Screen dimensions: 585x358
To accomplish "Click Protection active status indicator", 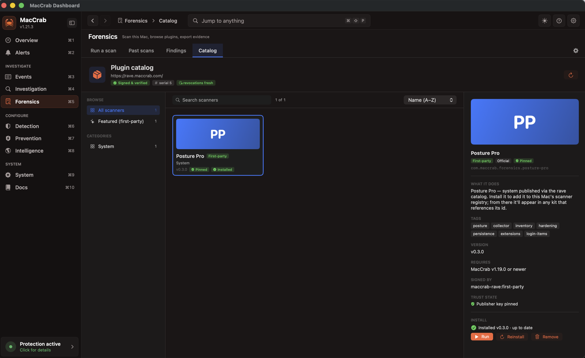I will point(11,347).
